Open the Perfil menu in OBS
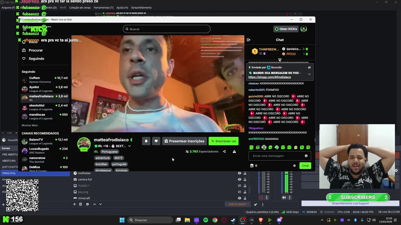 [63, 7]
